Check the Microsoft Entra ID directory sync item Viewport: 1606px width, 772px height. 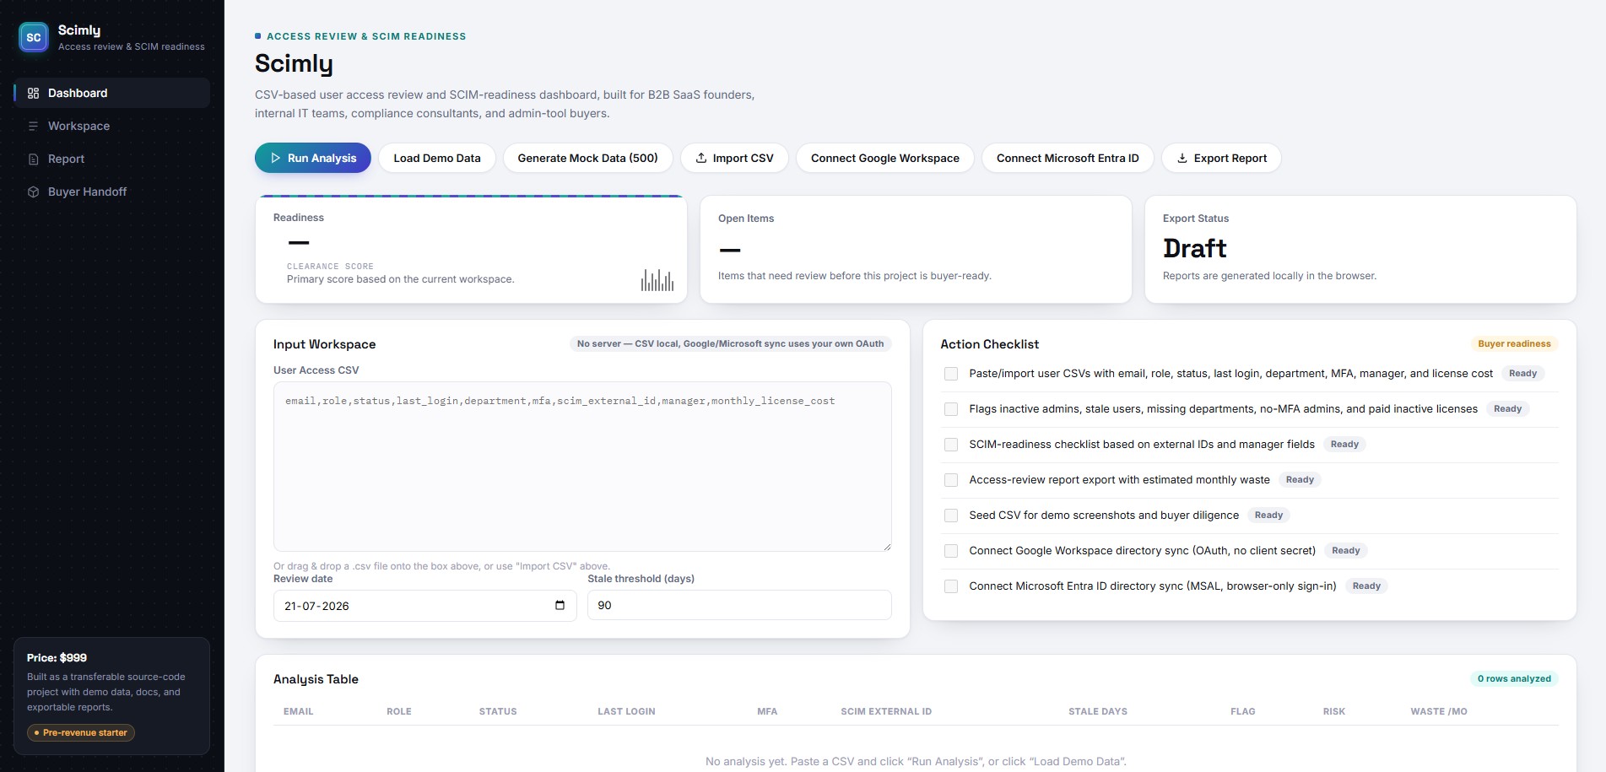pyautogui.click(x=951, y=586)
